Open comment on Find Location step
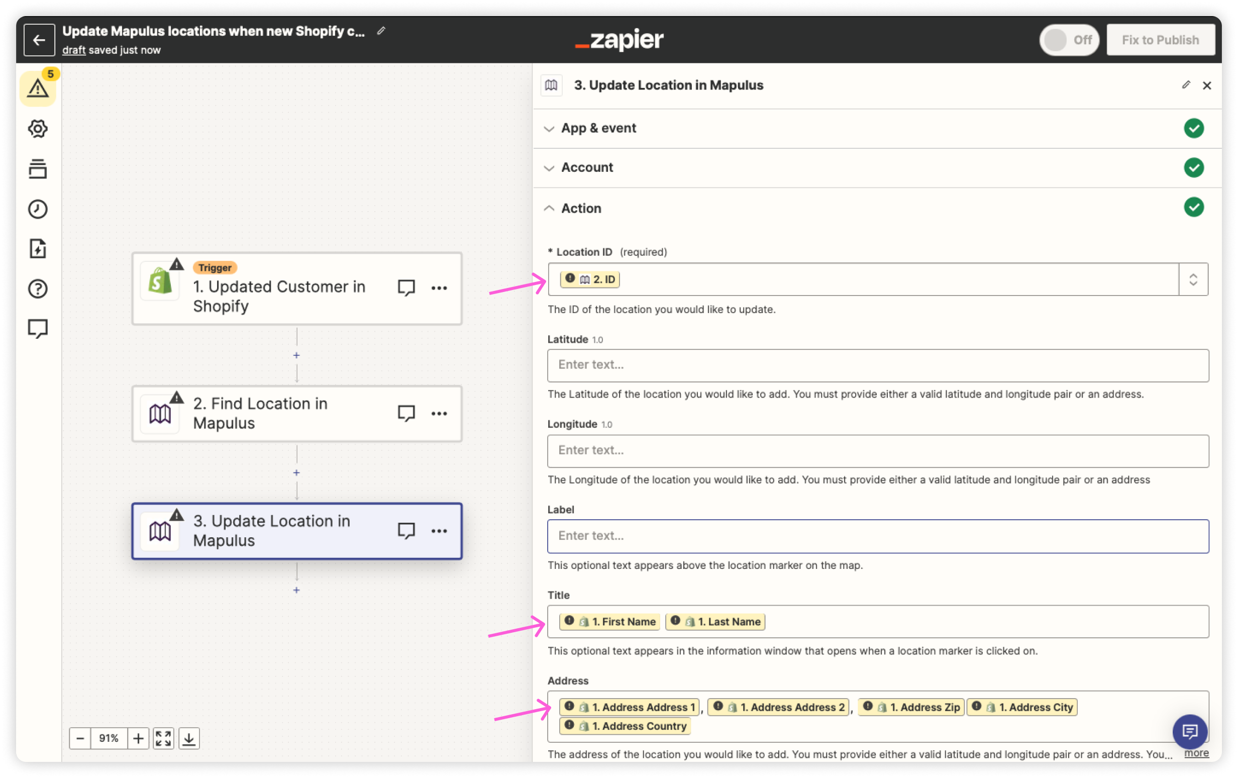The width and height of the screenshot is (1238, 778). [406, 414]
